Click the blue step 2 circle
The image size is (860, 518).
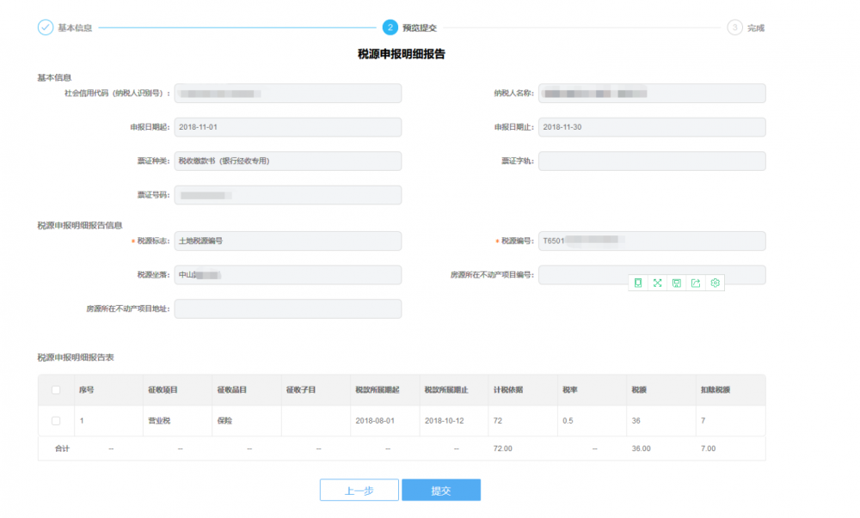[x=390, y=27]
